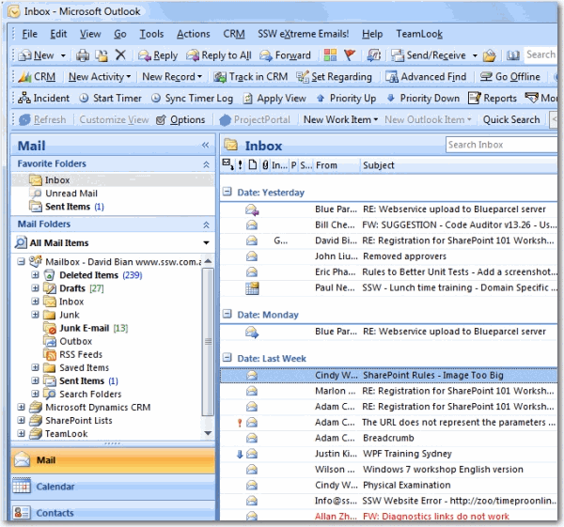This screenshot has width=564, height=527.
Task: Collapse the Date: Last Week group
Action: click(227, 359)
